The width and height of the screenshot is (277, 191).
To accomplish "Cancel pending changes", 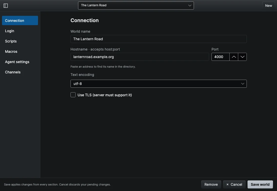I will (x=234, y=184).
